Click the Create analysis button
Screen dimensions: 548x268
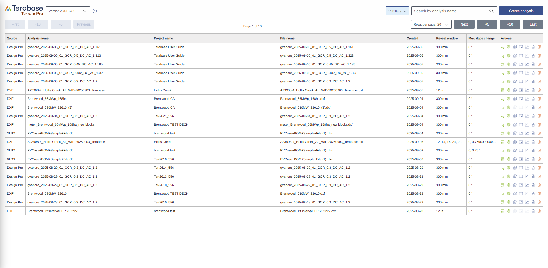(x=521, y=11)
